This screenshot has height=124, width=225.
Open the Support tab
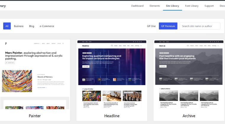click(x=209, y=6)
